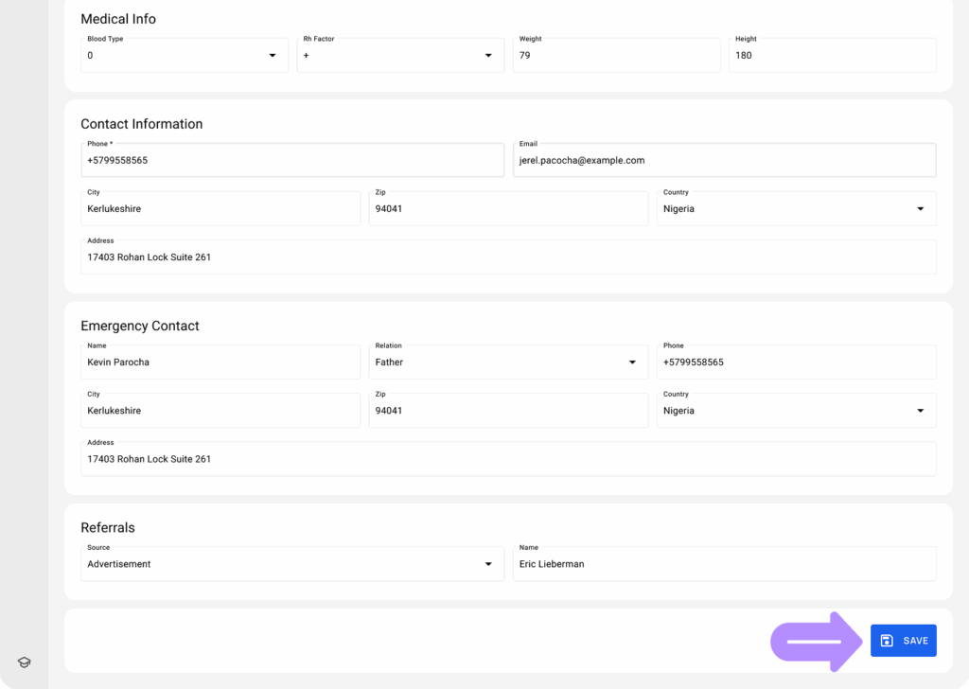
Task: Select the Emergency Contact Name field
Action: 220,362
